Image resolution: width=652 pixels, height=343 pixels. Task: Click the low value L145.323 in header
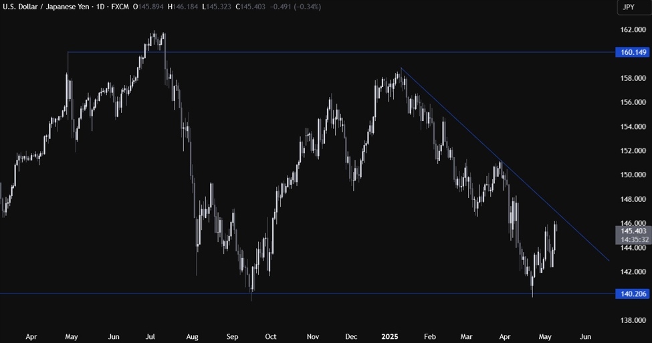tap(216, 7)
